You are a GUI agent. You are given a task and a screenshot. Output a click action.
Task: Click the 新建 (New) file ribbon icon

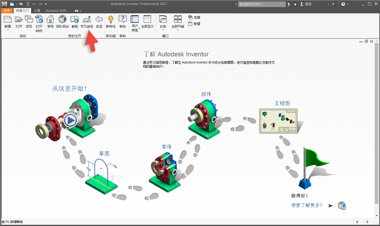pos(8,20)
